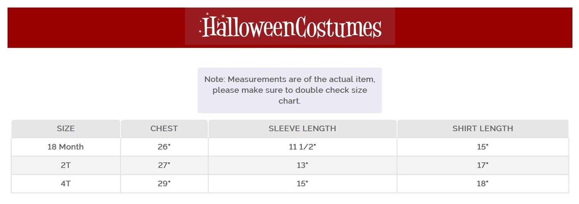Select the 18 Month size cell
This screenshot has width=579, height=204.
(x=66, y=147)
